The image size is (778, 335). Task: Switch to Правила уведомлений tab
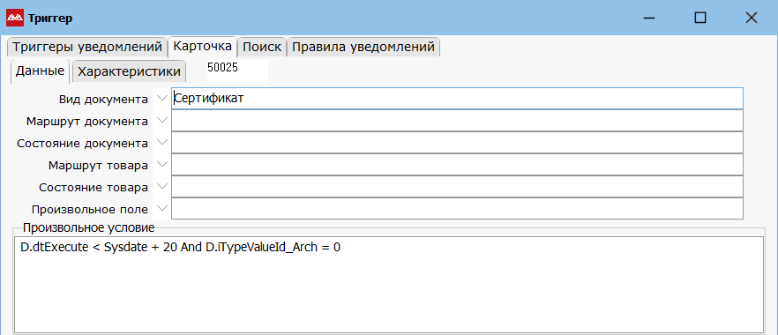tap(363, 47)
